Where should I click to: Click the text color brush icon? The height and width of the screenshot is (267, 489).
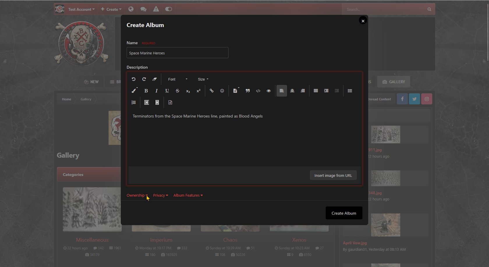click(x=134, y=91)
